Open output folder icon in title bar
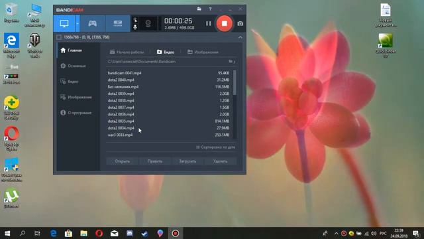424x239 pixels. pyautogui.click(x=199, y=9)
